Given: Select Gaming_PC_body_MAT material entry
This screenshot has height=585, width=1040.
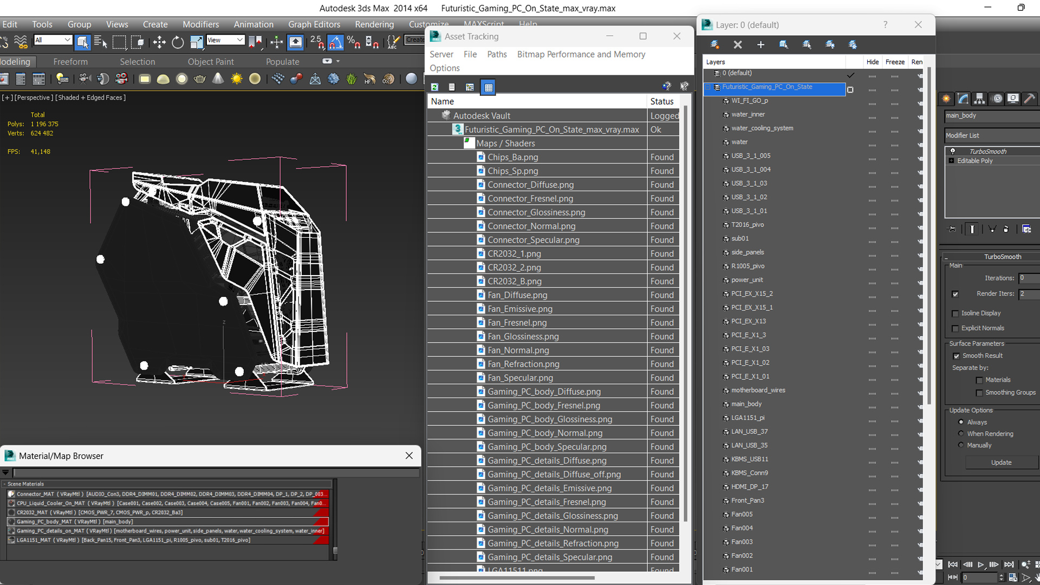Looking at the screenshot, I should [167, 522].
